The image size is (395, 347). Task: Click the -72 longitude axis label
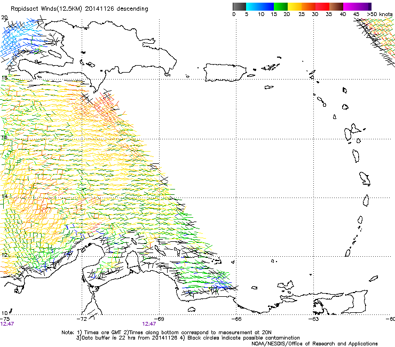[x=82, y=319]
